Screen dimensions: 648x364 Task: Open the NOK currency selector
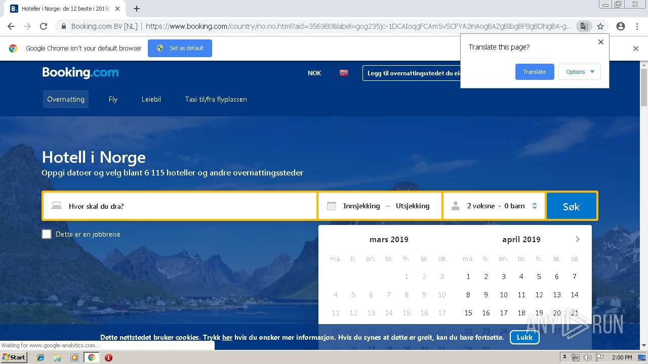[x=314, y=73]
